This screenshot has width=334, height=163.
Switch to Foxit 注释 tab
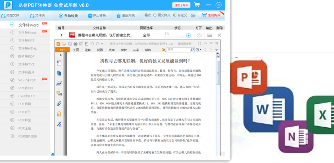[x=88, y=50]
